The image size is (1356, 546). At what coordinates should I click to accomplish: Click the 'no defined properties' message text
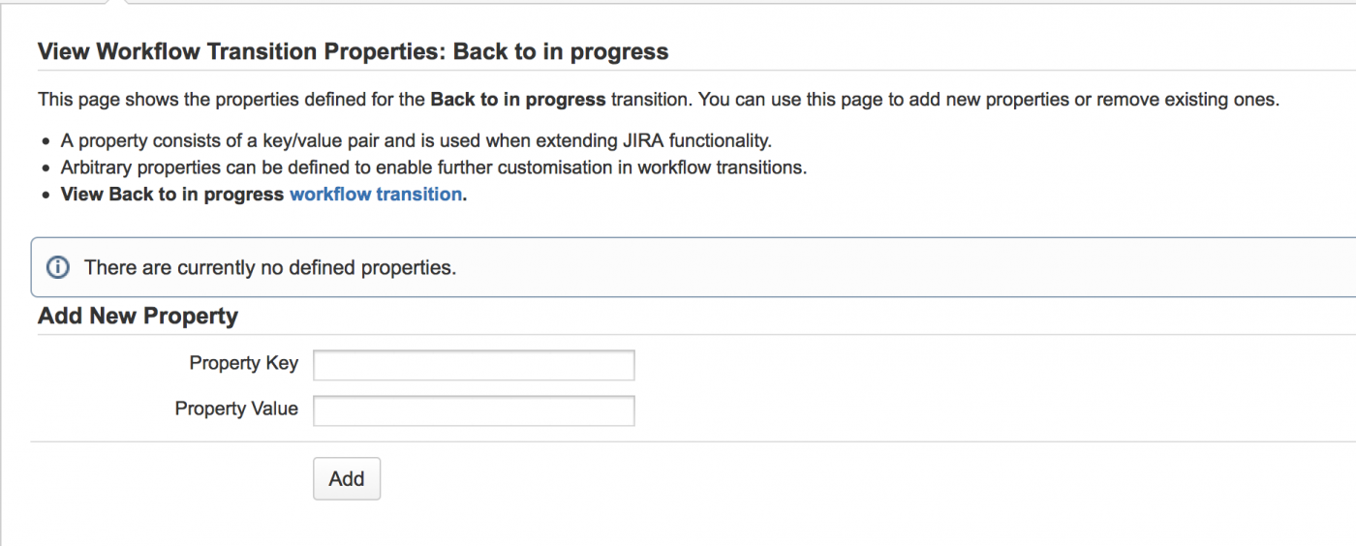270,267
